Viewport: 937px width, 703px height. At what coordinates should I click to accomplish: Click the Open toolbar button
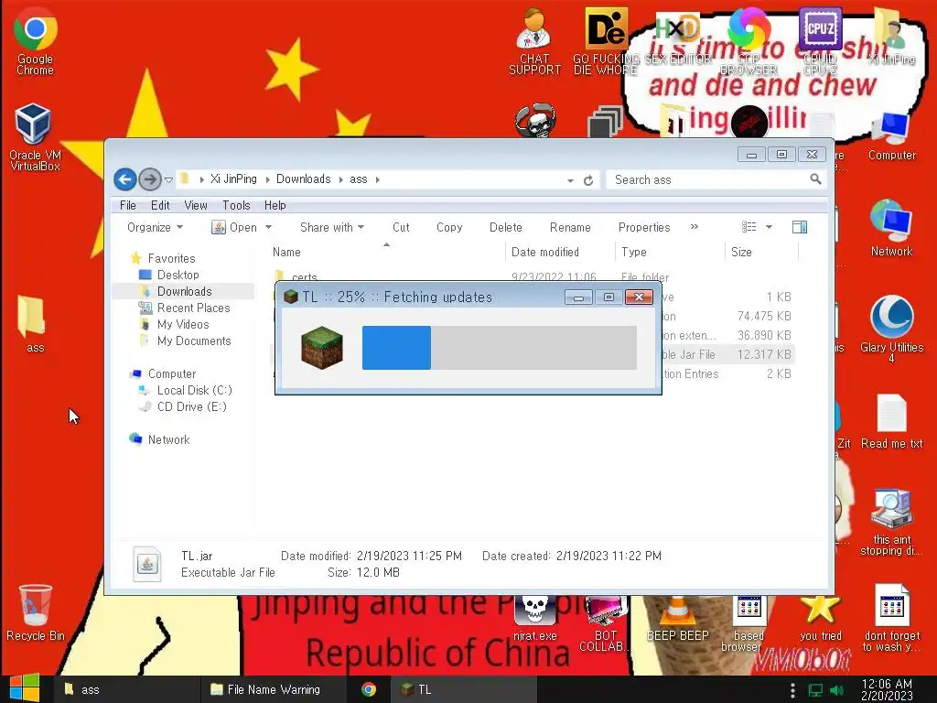click(234, 227)
